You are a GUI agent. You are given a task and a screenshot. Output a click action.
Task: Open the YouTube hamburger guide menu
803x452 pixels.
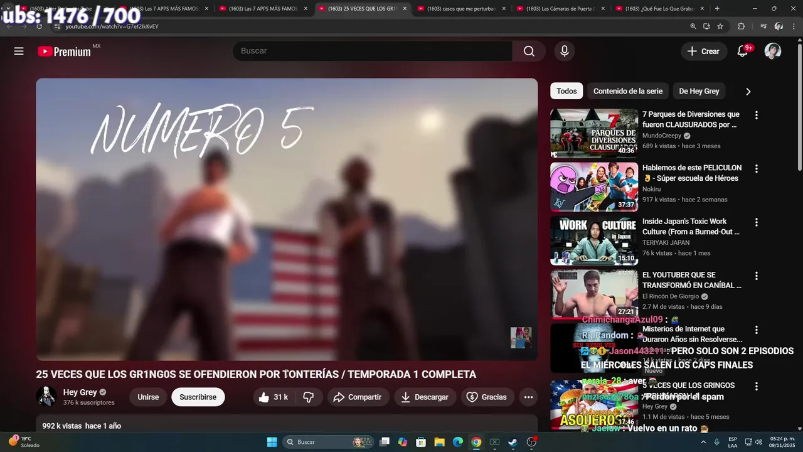coord(19,51)
